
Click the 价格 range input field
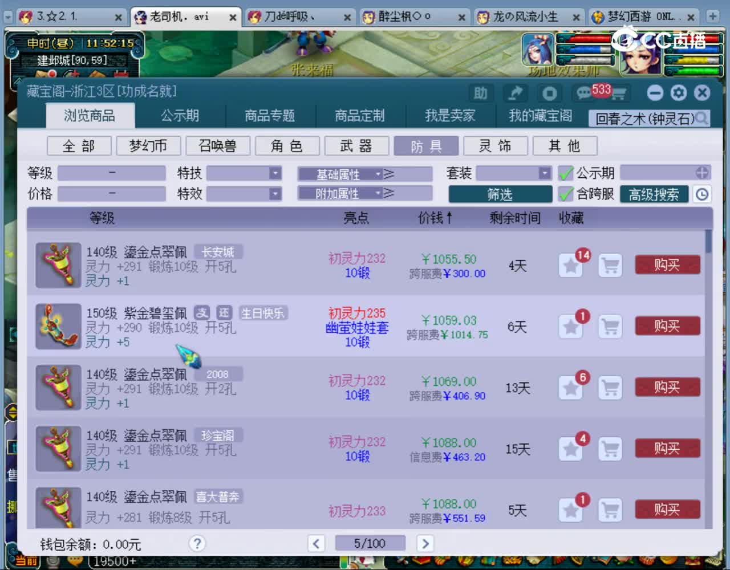point(112,194)
